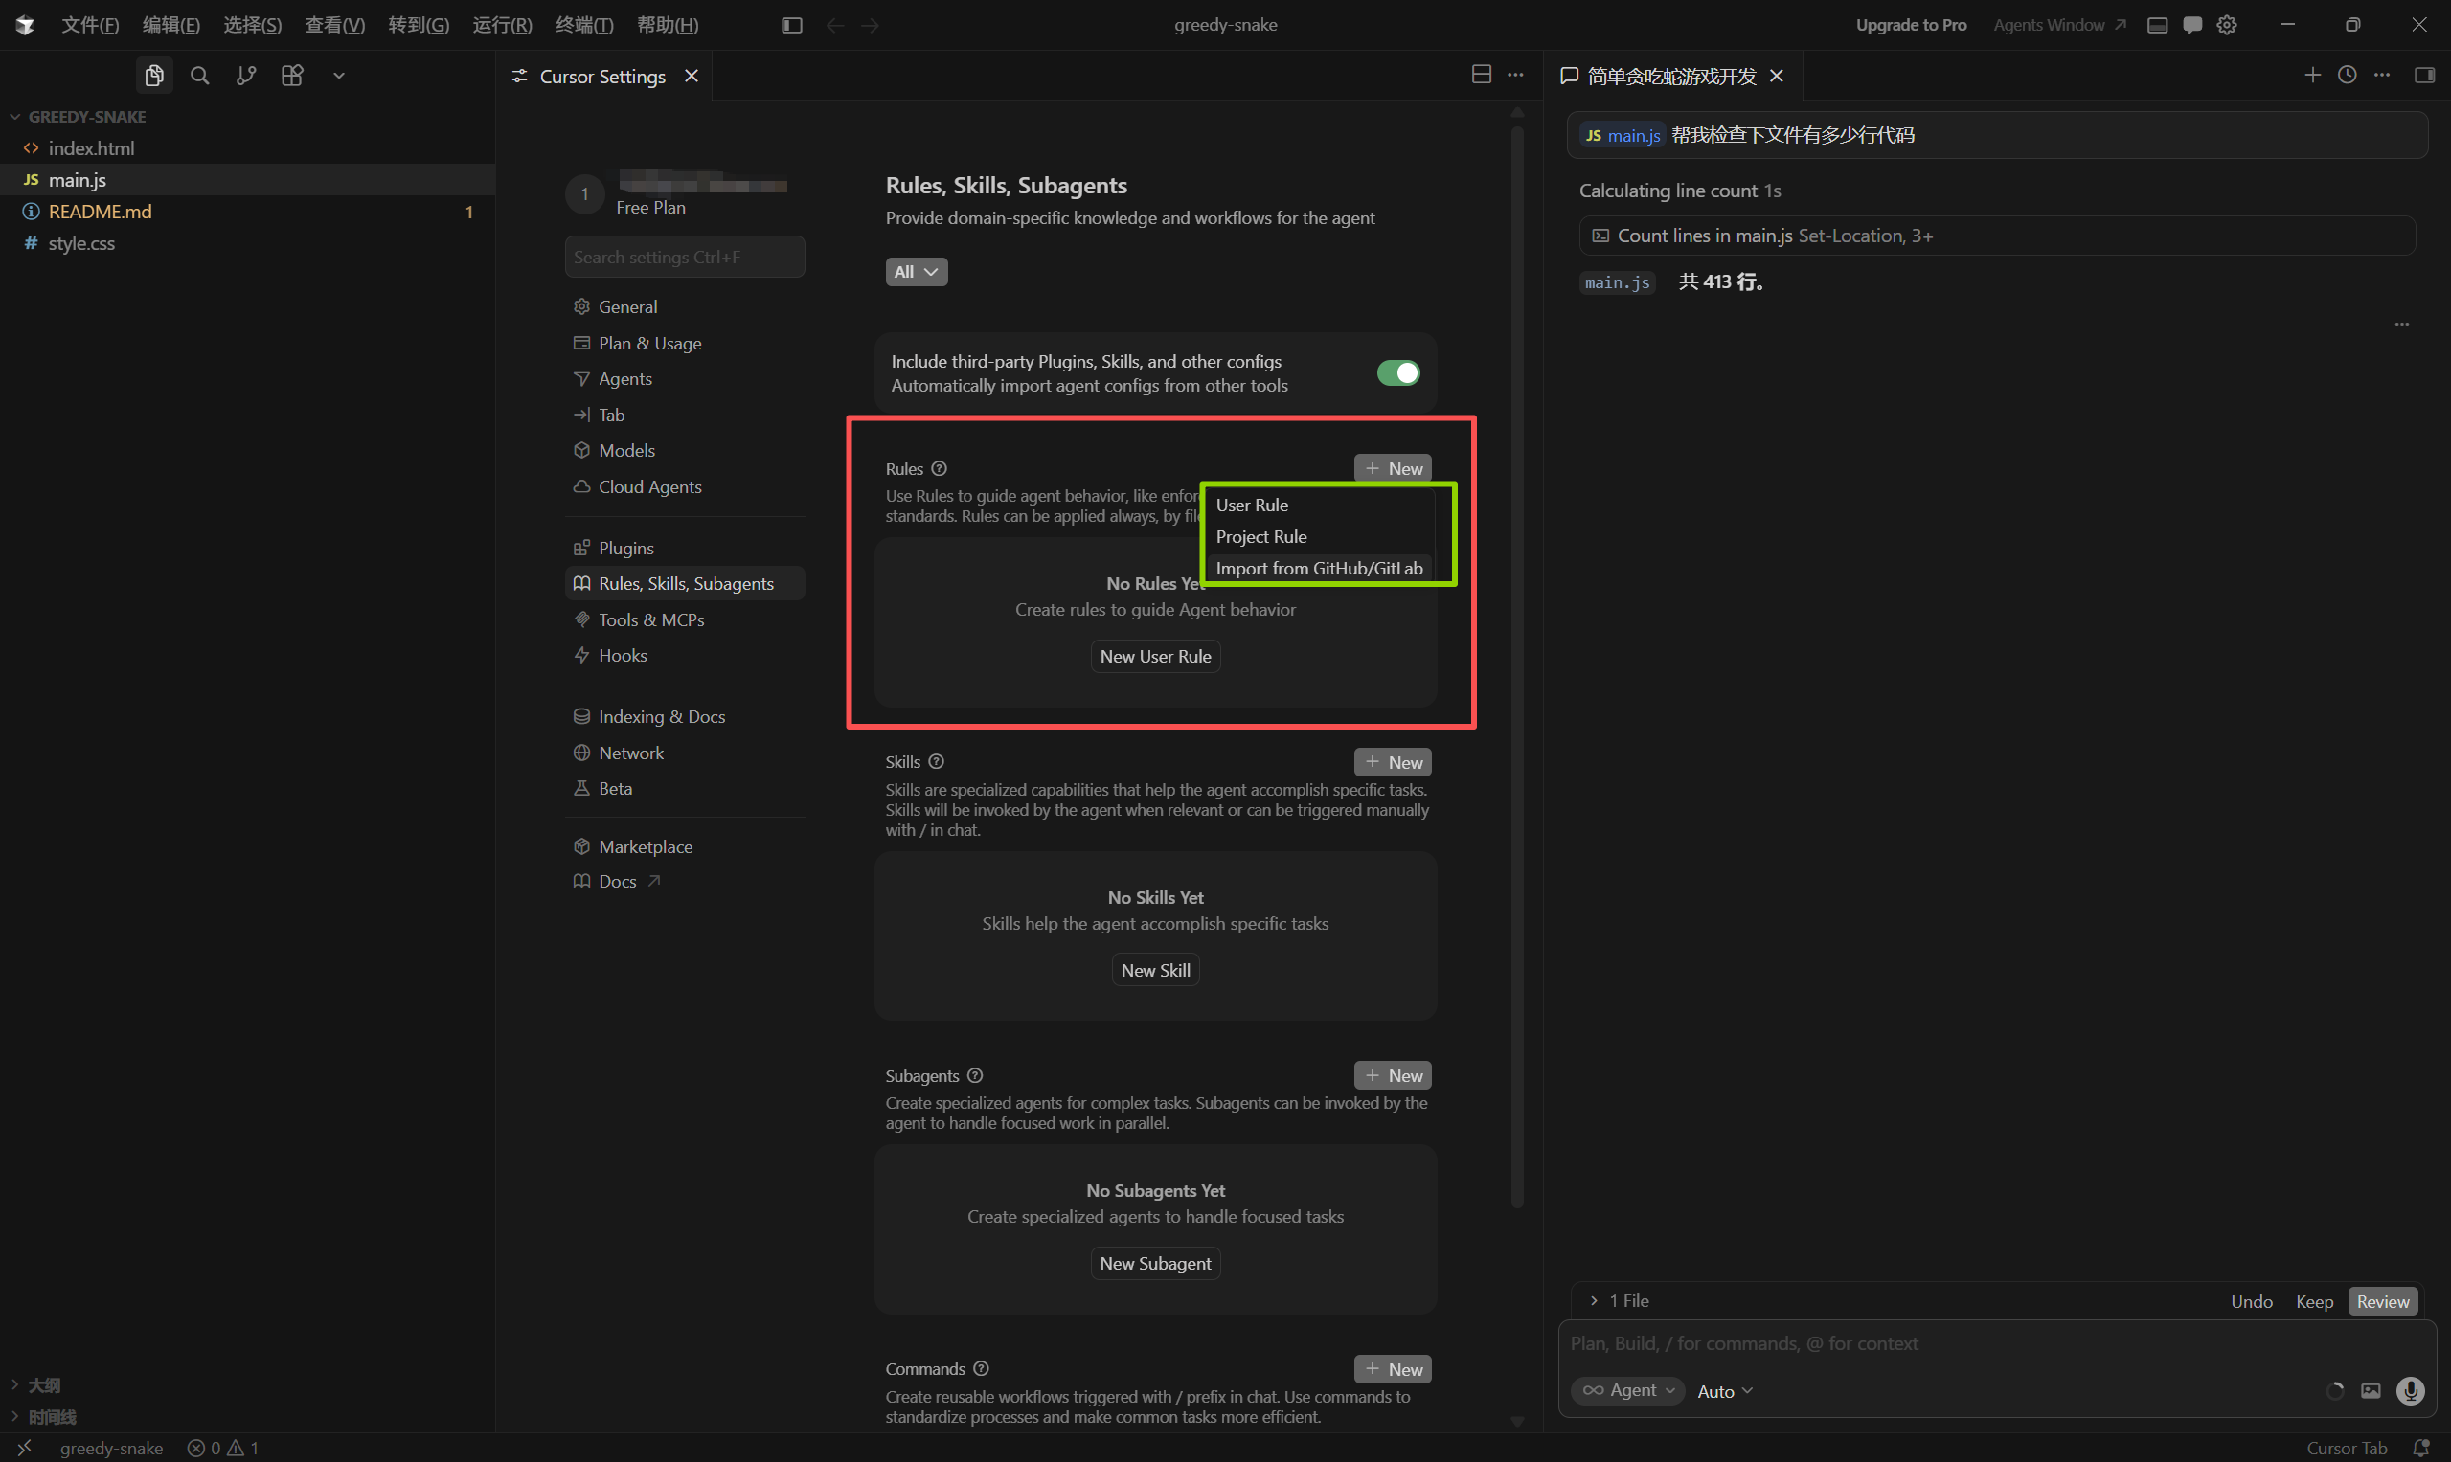
Task: Open notifications bell in status bar
Action: [x=2421, y=1449]
